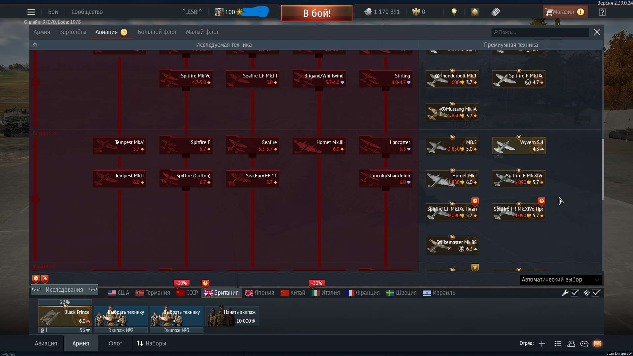633x356 pixels.
Task: Click the multi-ammo refill icon
Action: [587, 293]
